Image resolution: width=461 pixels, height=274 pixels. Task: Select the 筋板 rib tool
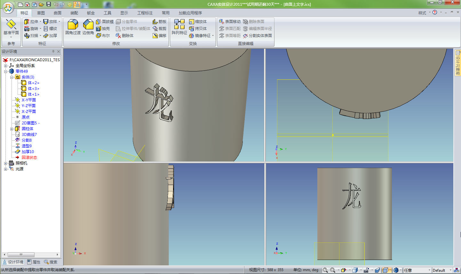click(x=160, y=22)
